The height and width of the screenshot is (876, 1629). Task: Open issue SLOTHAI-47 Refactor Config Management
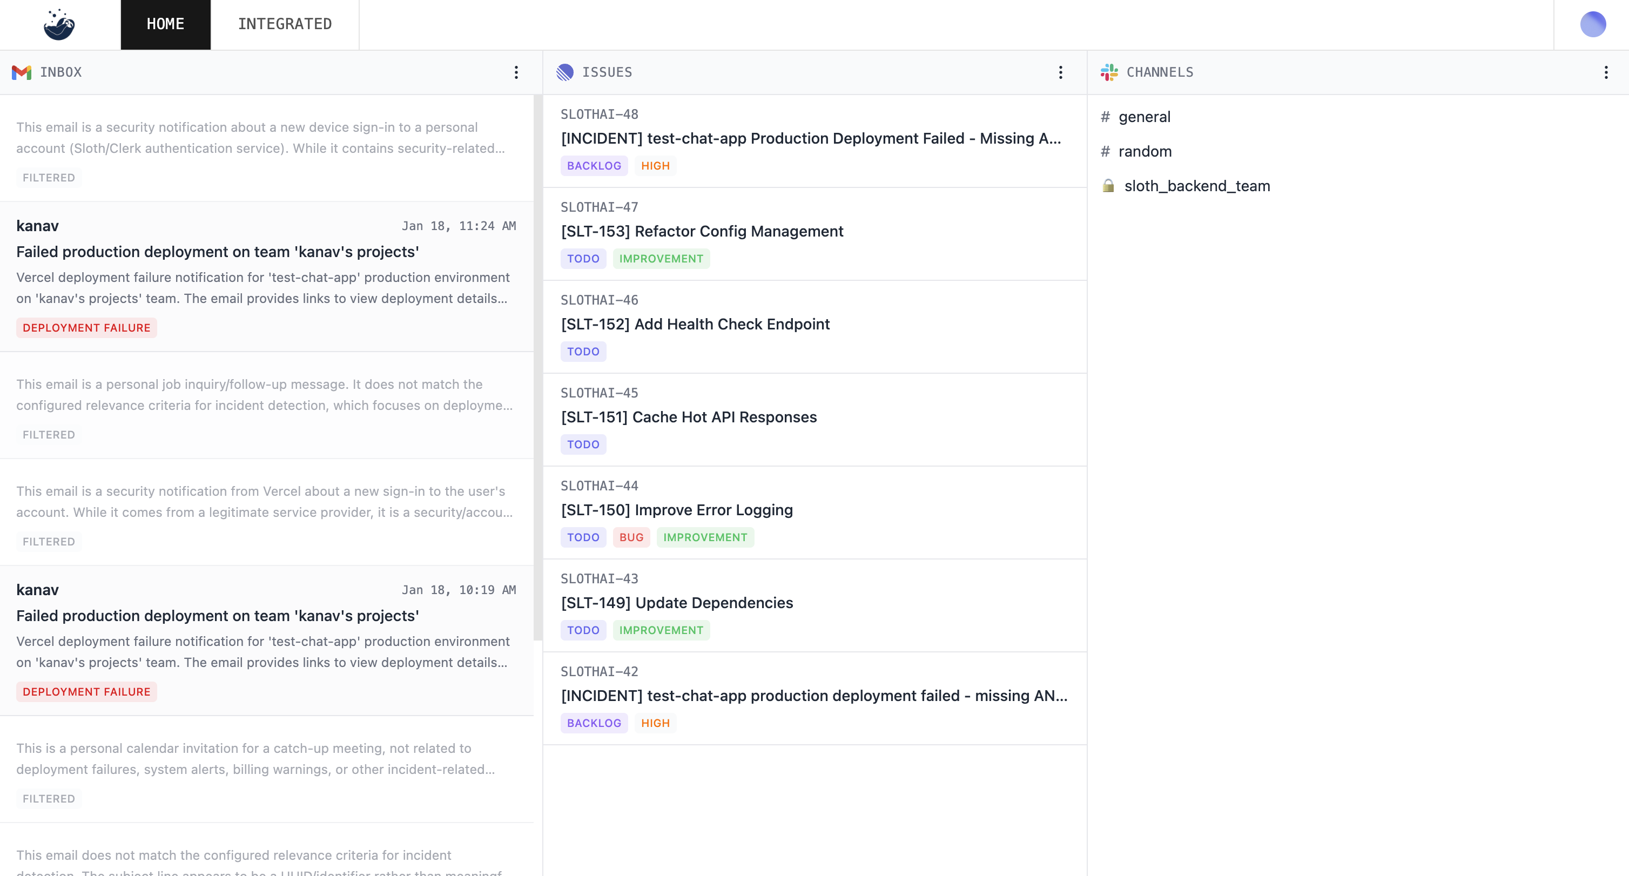702,232
